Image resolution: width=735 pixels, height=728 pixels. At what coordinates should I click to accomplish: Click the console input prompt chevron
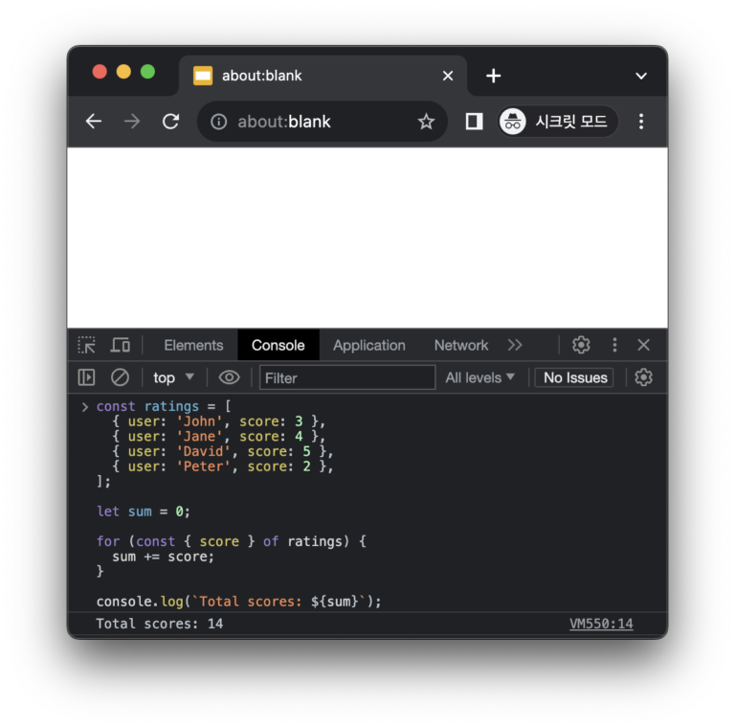85,407
